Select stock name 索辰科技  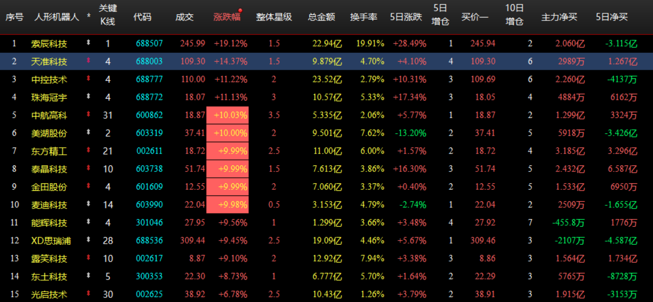(49, 44)
